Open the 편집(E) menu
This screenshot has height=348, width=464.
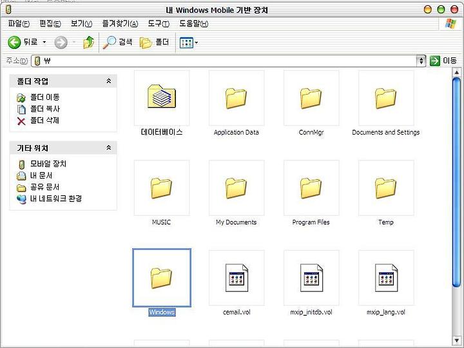coord(50,23)
